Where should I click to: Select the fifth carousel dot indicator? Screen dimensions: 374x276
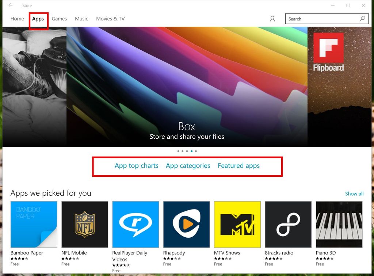[x=196, y=151]
